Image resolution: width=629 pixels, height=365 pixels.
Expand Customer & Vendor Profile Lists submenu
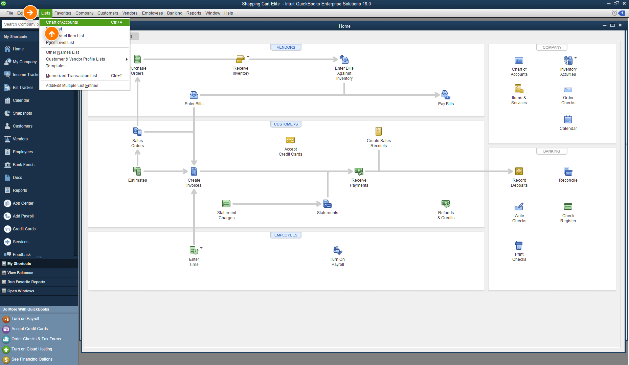(85, 59)
